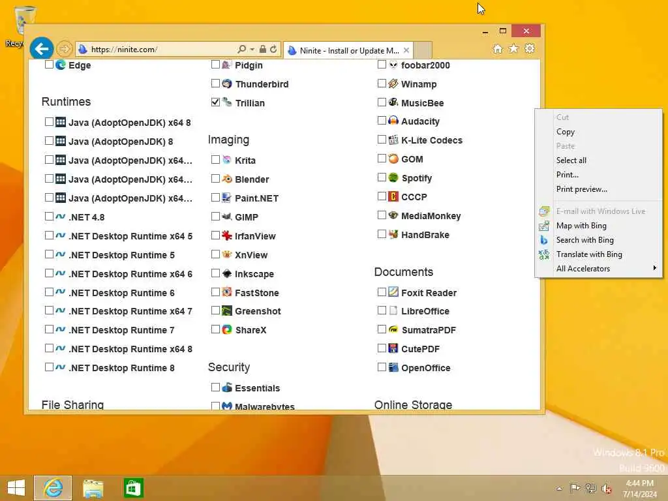The width and height of the screenshot is (668, 501).
Task: Click the Foxit Reader icon
Action: coord(393,292)
